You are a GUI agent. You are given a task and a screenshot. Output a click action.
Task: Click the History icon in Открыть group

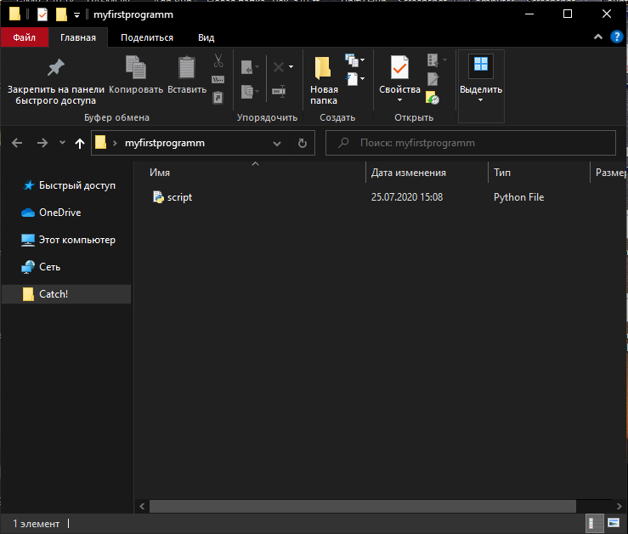point(433,98)
